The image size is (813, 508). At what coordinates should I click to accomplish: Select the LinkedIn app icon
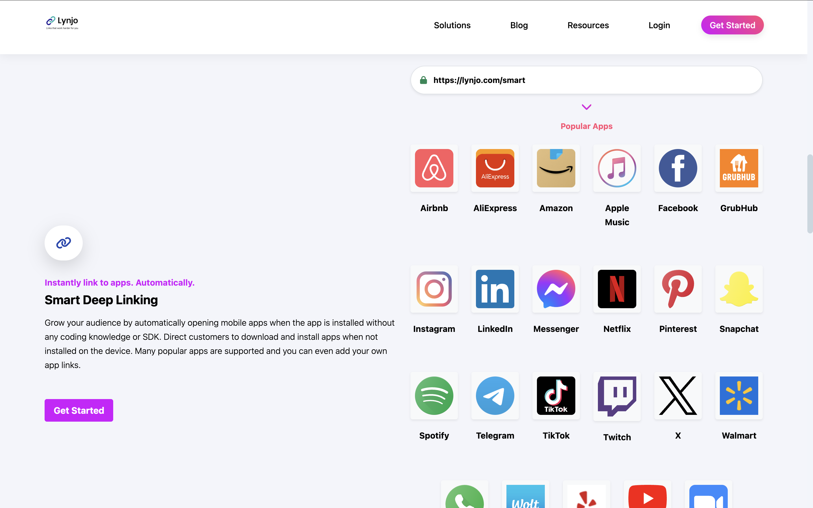[x=495, y=289]
